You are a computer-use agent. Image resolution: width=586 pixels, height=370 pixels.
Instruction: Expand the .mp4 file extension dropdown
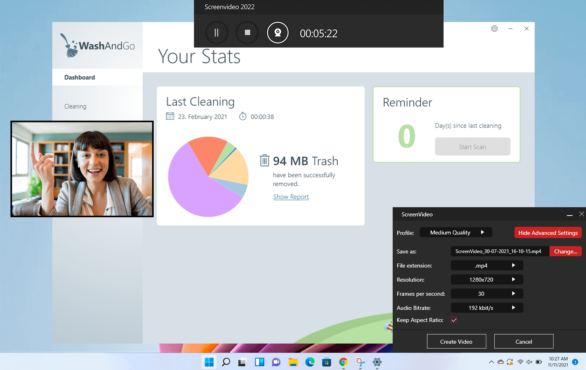point(486,265)
